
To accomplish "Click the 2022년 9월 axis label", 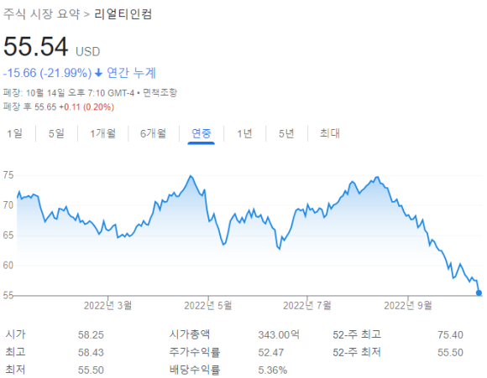I will pyautogui.click(x=408, y=305).
